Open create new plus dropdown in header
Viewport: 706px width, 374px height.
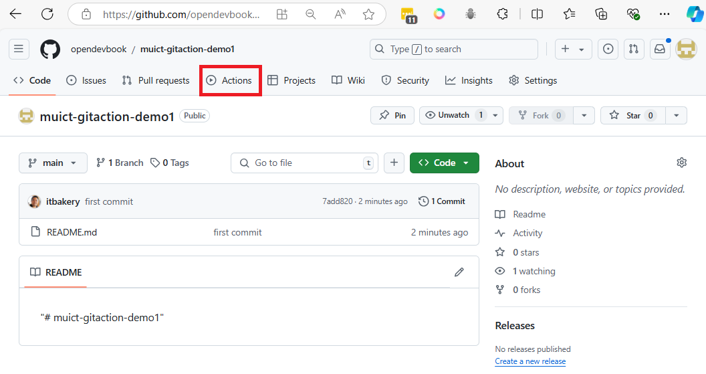coord(573,49)
